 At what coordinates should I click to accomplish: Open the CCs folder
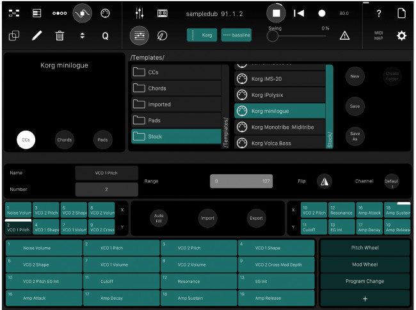point(176,72)
